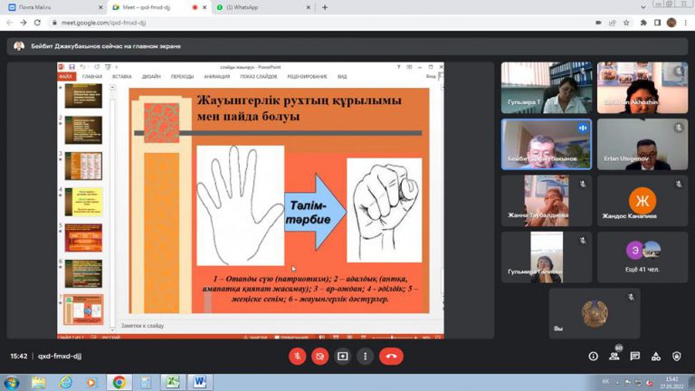Screen dimensions: 695x391
Task: Reload the Meet page
Action: pos(36,23)
